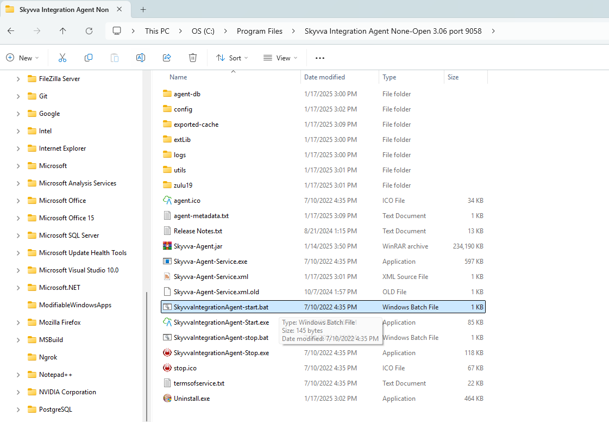Open the See more ellipsis menu
Screen dimensions: 609x422
click(x=320, y=58)
